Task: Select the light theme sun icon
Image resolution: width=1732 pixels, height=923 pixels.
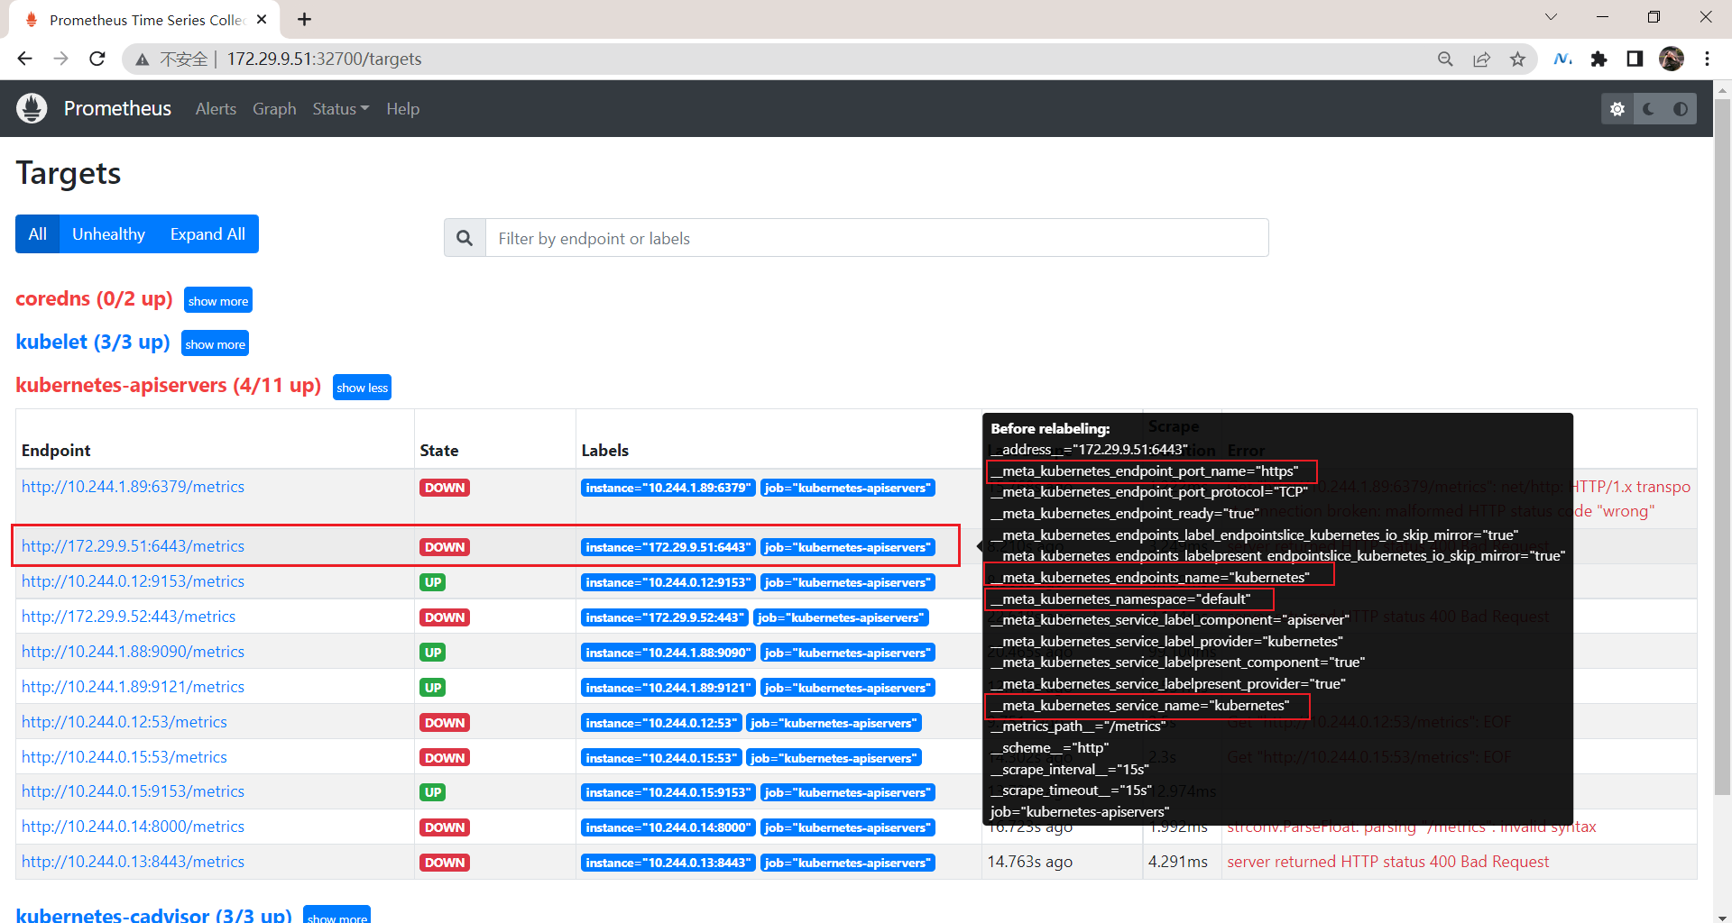Action: (x=1617, y=109)
